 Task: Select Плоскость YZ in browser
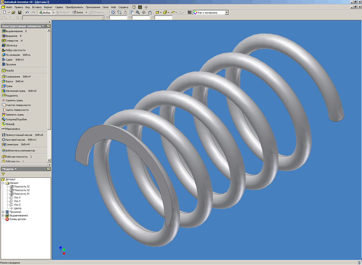[20, 187]
